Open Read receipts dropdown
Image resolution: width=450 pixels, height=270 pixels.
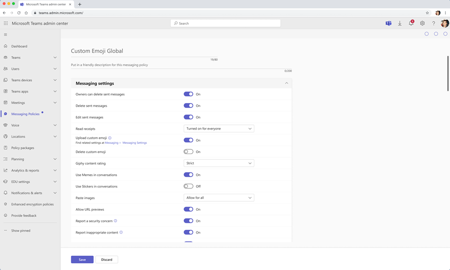coord(219,129)
